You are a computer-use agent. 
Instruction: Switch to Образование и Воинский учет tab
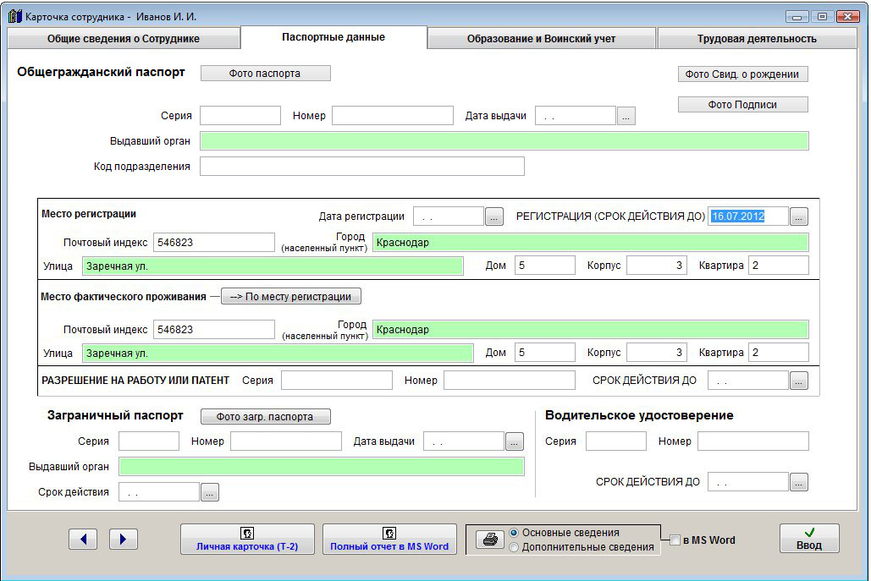tap(541, 39)
